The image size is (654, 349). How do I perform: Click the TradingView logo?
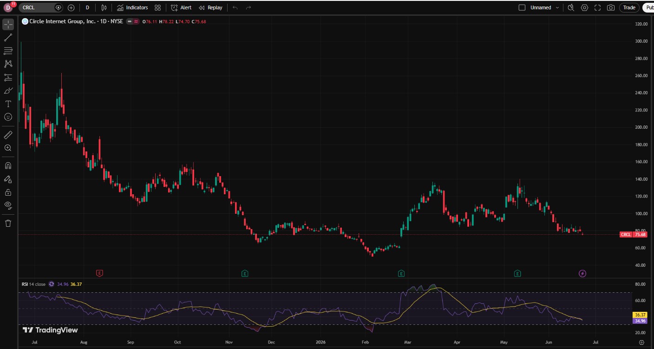coord(50,330)
